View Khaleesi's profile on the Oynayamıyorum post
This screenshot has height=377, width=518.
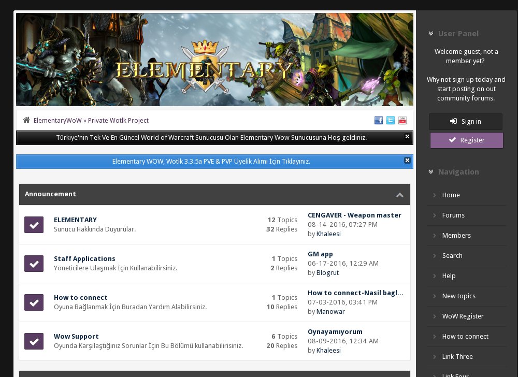[x=328, y=350]
